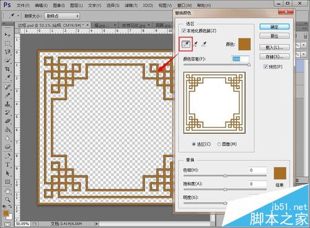310x228 pixels.
Task: Expand the collapsed toolbox double-arrow
Action: [4, 24]
